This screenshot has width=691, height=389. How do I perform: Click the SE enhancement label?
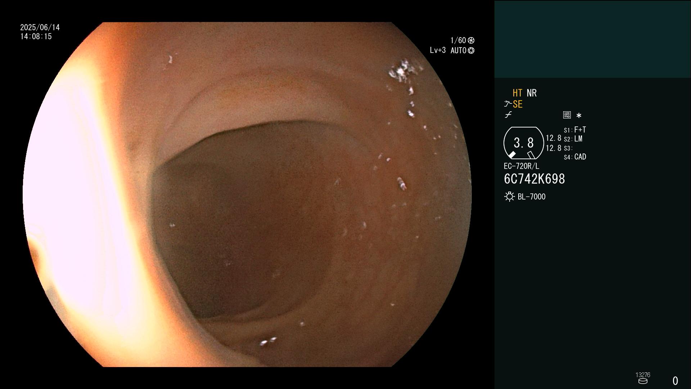point(518,104)
